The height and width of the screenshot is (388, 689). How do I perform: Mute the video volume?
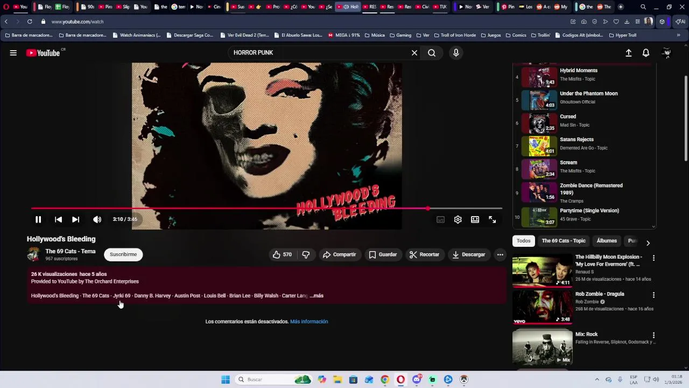97,219
